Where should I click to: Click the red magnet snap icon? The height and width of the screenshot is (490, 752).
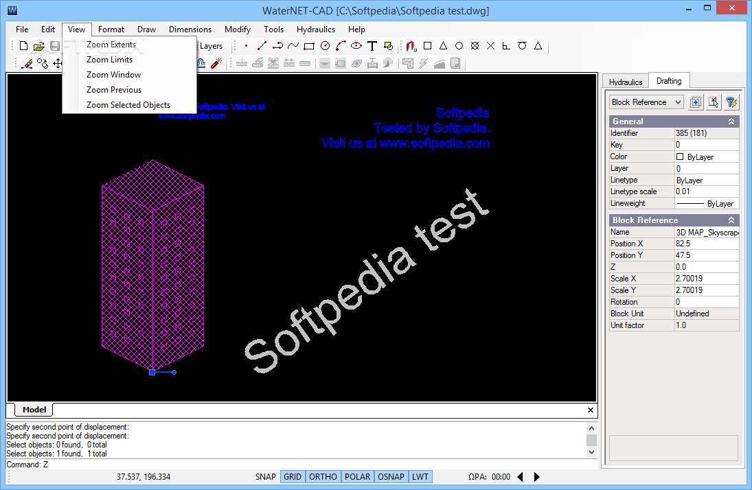click(x=411, y=46)
